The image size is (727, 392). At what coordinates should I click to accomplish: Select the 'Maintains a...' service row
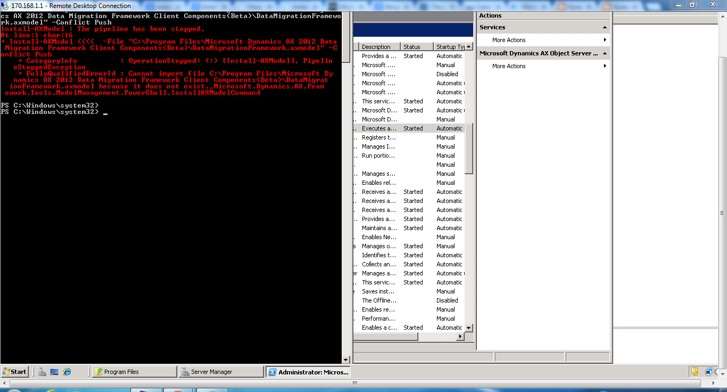(x=409, y=228)
